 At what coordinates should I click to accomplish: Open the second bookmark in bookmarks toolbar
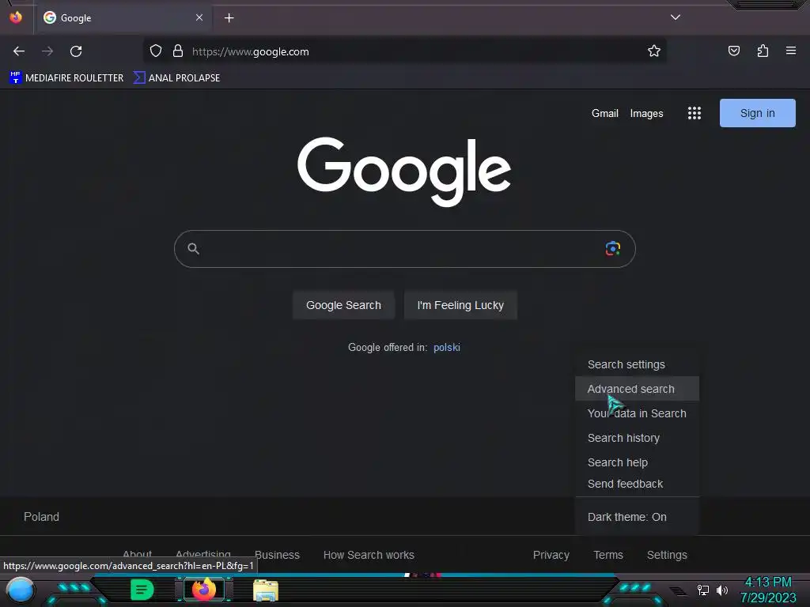pyautogui.click(x=176, y=78)
